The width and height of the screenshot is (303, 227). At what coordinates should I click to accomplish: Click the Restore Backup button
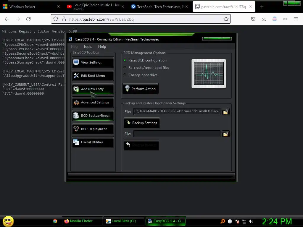141,145
